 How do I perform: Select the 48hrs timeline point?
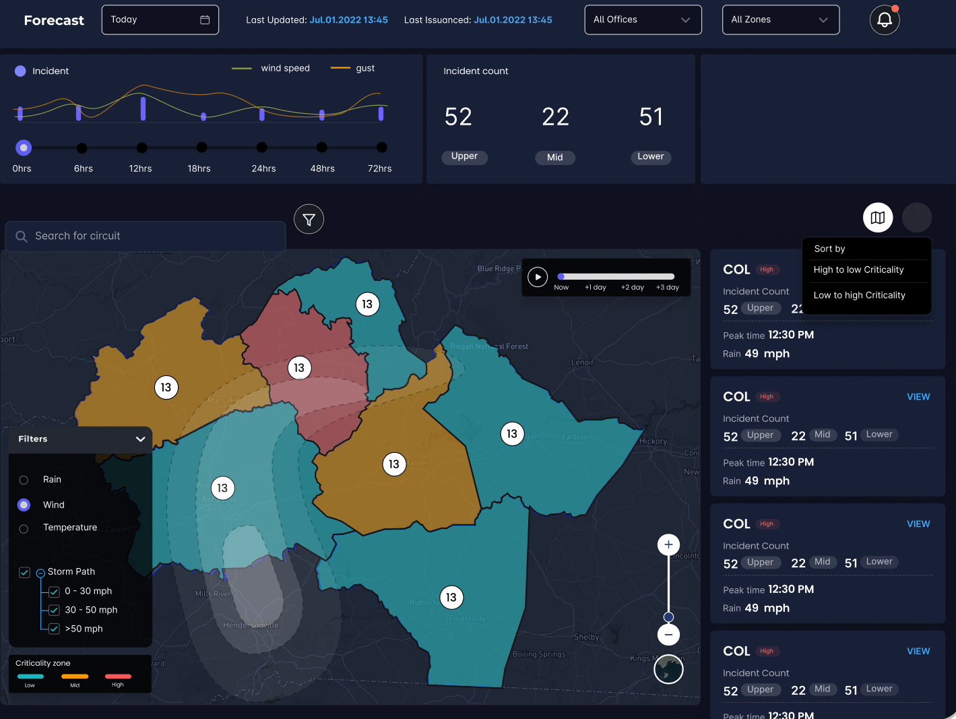point(322,147)
